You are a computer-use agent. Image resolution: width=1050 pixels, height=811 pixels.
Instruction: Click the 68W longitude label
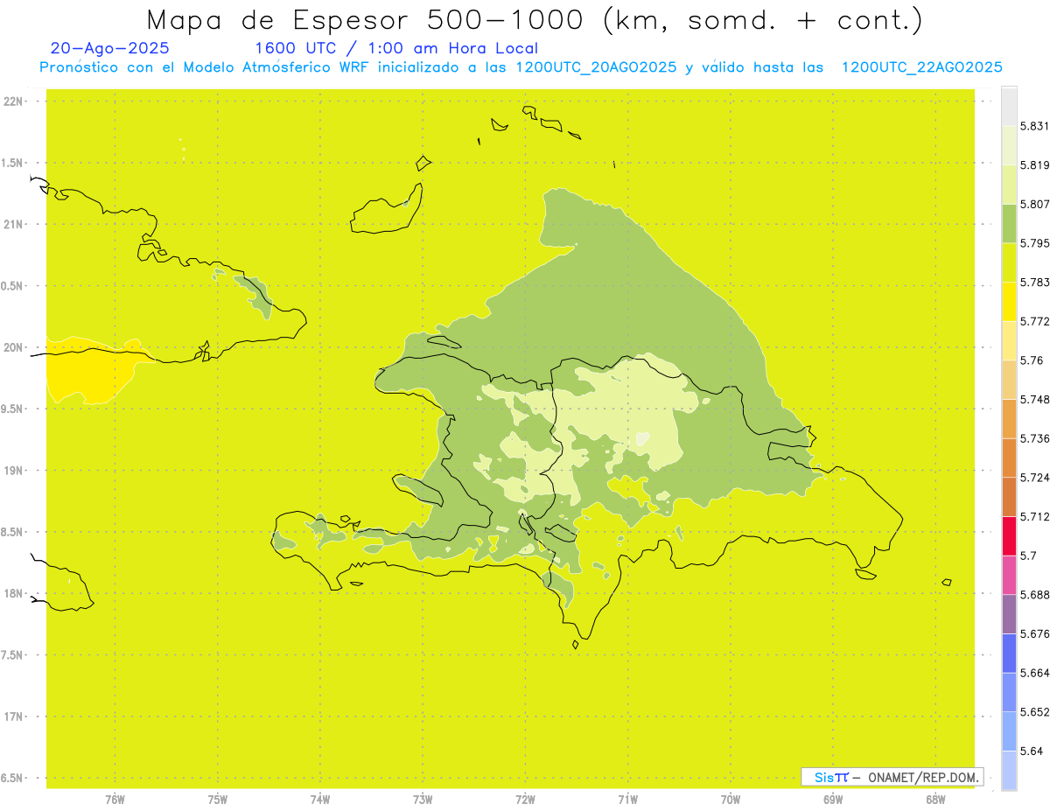(935, 800)
